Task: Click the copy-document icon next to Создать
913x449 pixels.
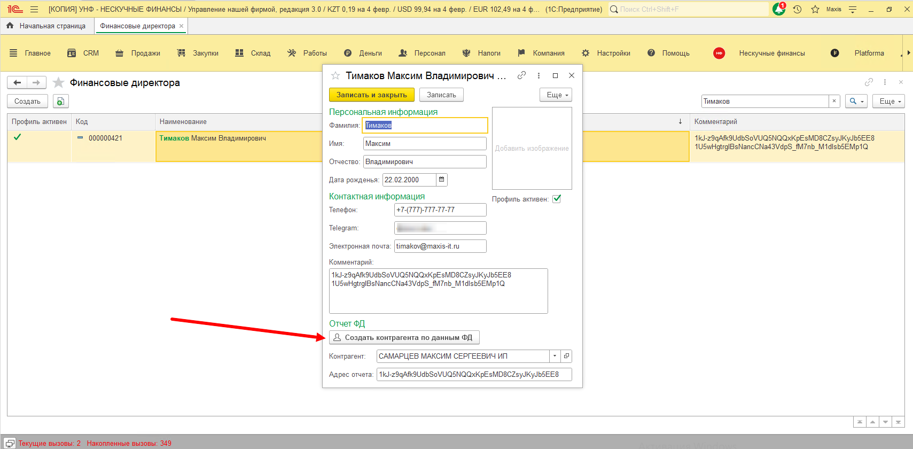Action: tap(60, 101)
